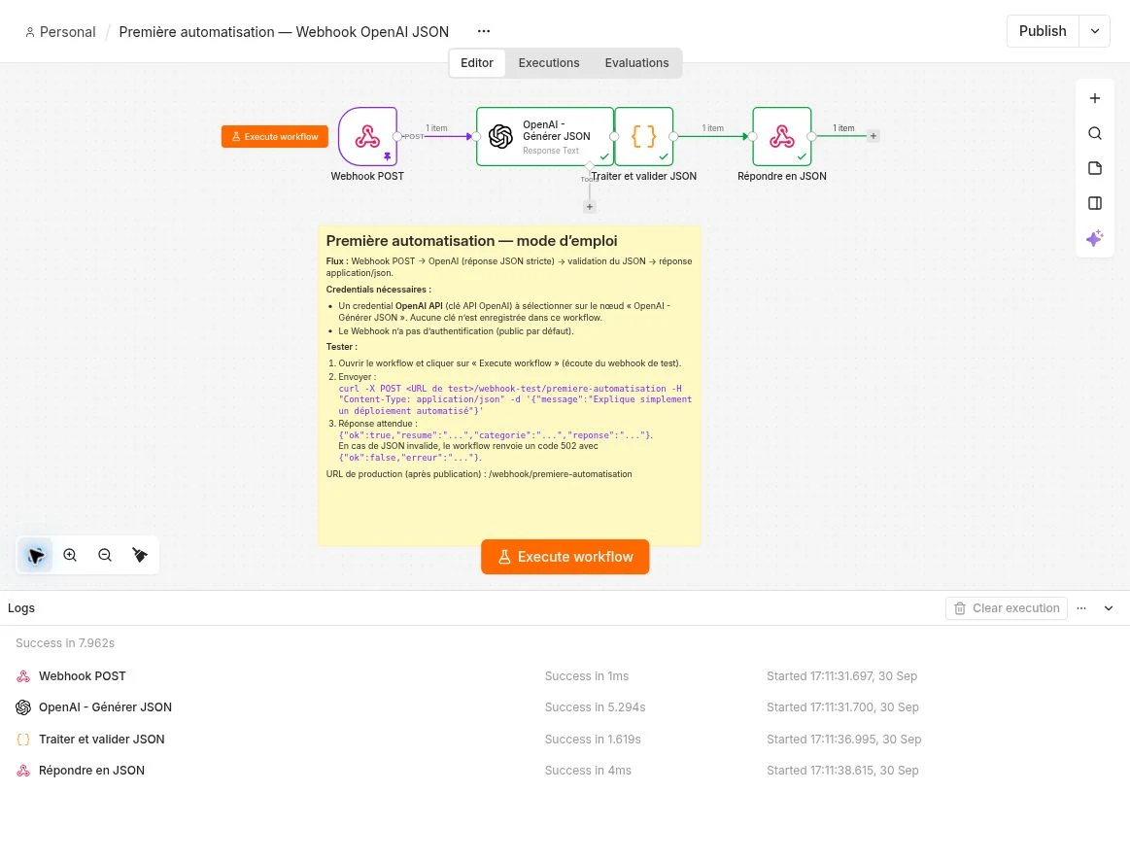Open the AI assistant sparkle icon
This screenshot has height=861, width=1130.
pos(1095,238)
